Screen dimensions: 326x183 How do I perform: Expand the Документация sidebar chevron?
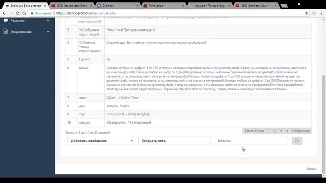click(x=48, y=32)
